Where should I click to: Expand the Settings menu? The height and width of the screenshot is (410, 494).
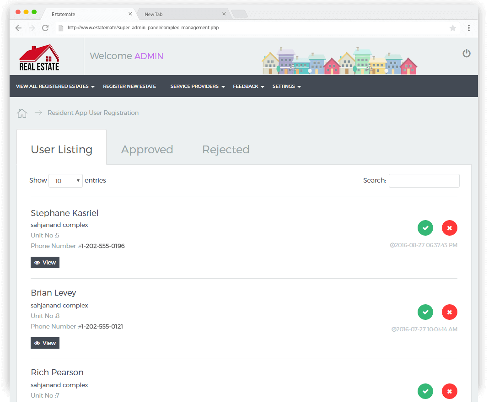286,86
